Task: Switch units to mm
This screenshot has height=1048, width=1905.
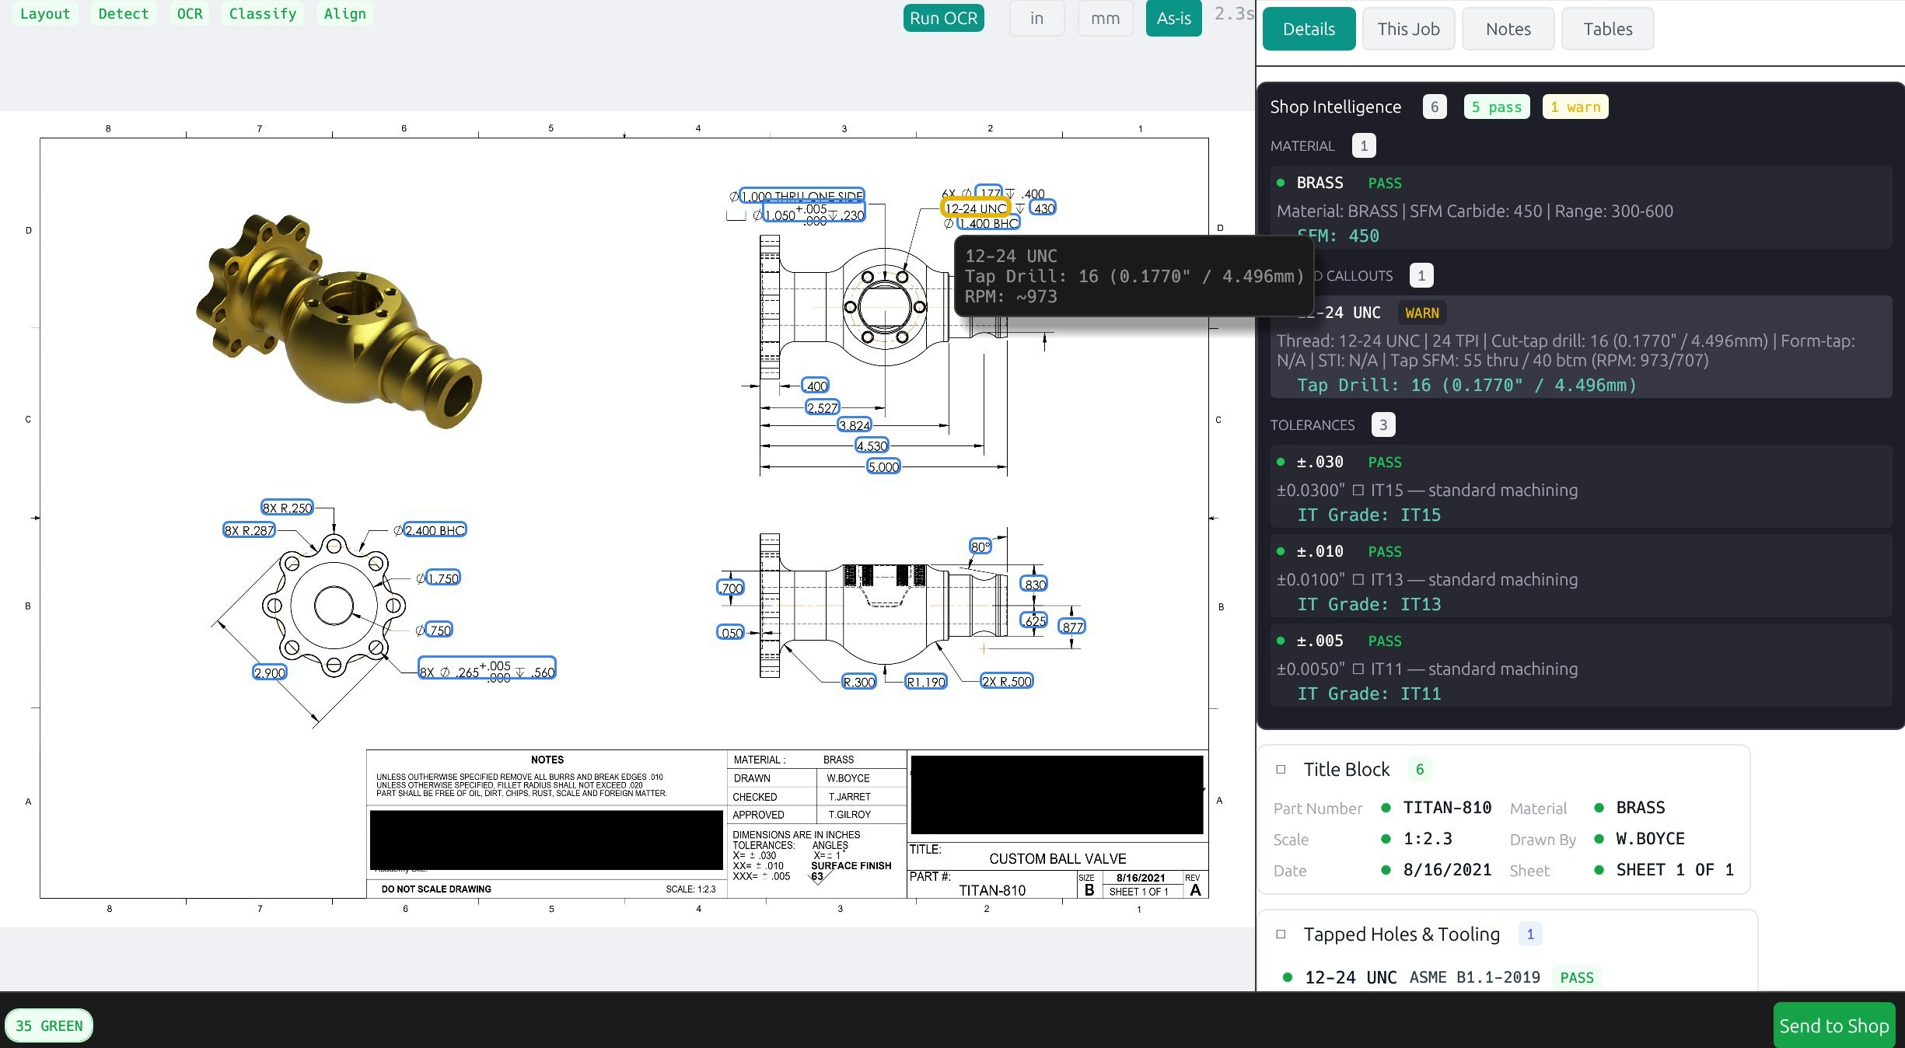Action: 1105,18
